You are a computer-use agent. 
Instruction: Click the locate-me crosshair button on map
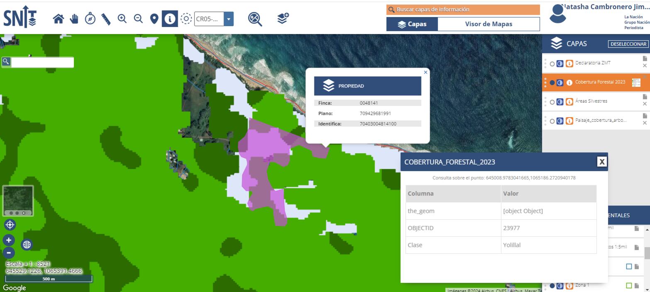(x=10, y=225)
